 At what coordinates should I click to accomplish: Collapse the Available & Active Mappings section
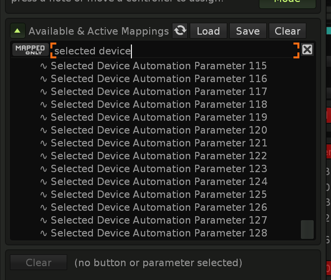coord(18,31)
